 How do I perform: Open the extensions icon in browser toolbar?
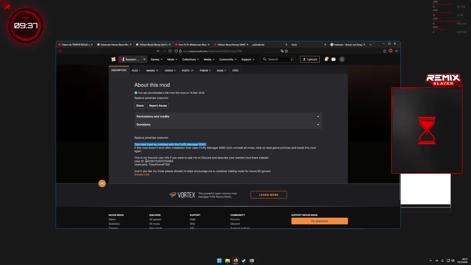385,51
